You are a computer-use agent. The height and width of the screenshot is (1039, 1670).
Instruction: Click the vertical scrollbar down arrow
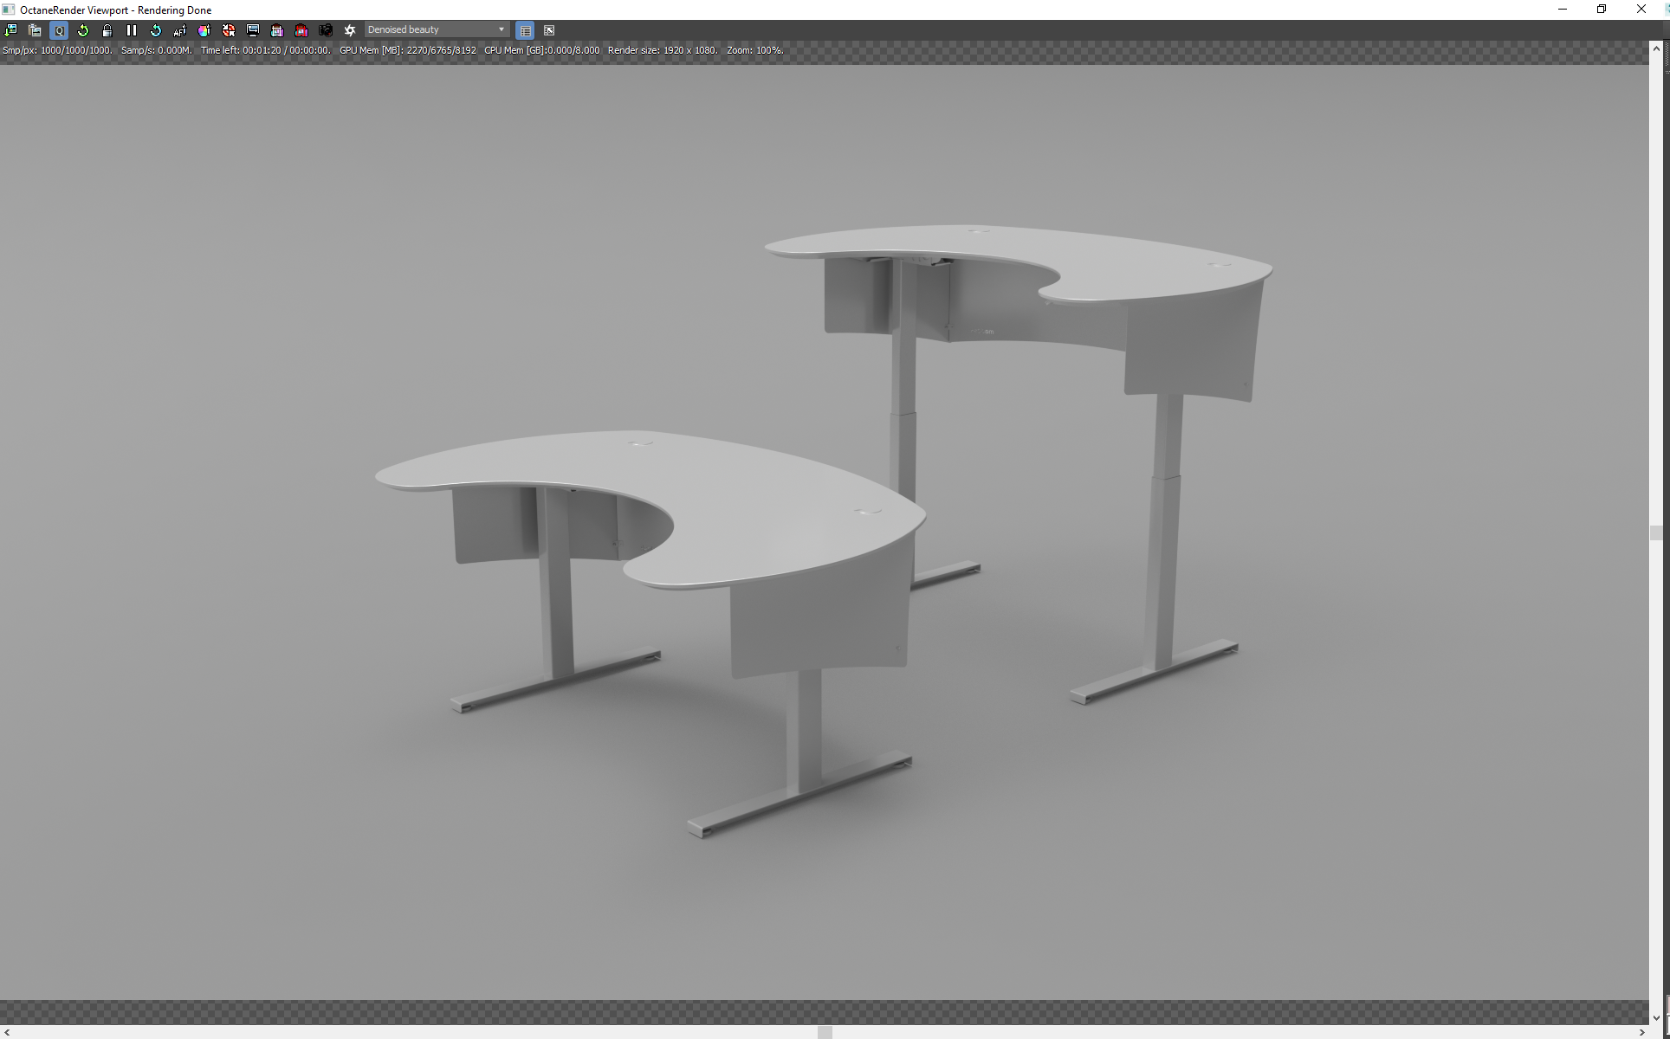coord(1656,1018)
